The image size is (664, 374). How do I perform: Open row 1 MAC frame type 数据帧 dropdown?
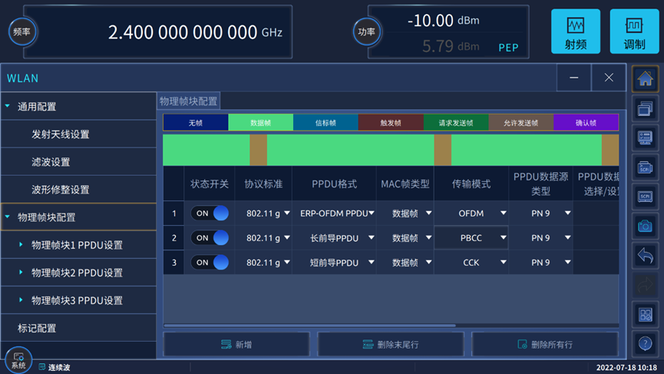point(405,213)
